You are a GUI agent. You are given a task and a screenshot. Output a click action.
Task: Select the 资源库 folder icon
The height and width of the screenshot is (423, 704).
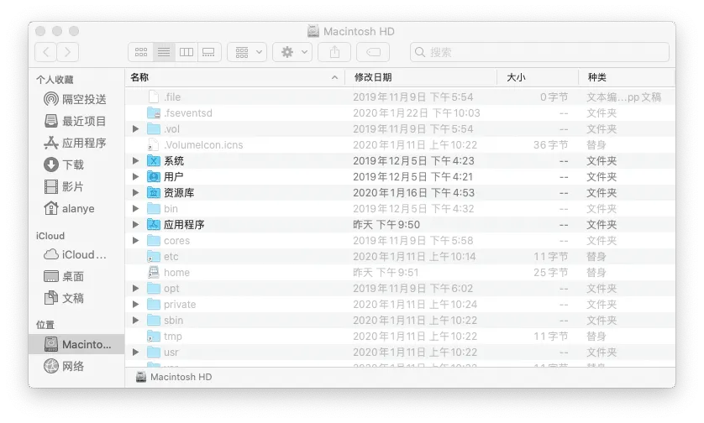pos(154,193)
